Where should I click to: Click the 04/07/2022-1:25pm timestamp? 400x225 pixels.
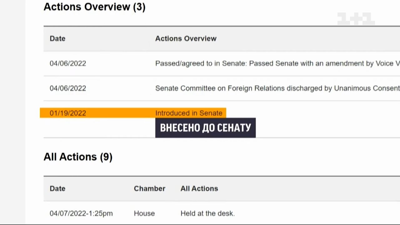pos(81,213)
